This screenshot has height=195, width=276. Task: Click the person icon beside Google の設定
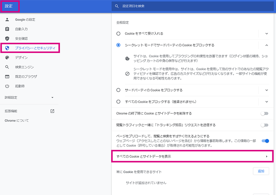7,20
